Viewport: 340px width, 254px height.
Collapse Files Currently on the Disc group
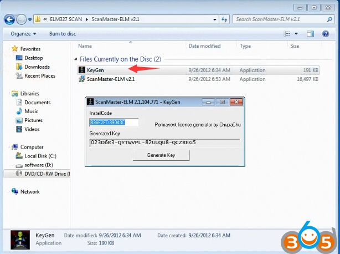[x=76, y=59]
